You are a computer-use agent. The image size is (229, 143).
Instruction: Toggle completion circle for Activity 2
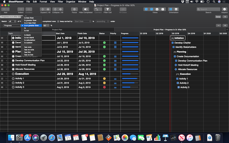tap(13, 83)
